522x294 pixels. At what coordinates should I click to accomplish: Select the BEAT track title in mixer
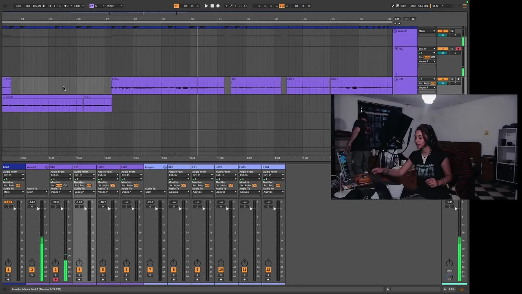pos(13,167)
